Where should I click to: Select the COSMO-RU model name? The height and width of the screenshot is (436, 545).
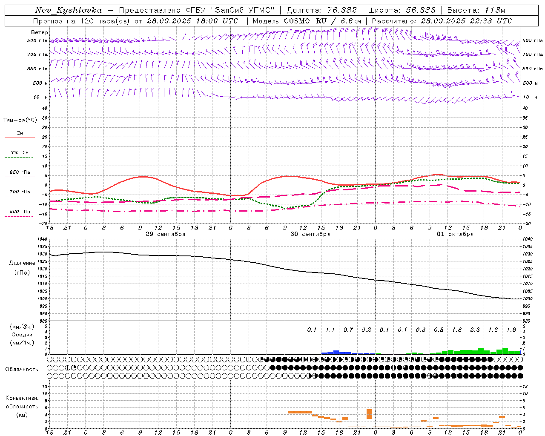pos(305,21)
